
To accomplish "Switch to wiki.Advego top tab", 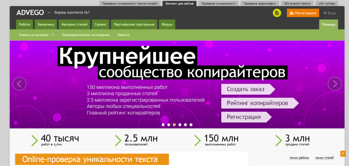I will (x=327, y=3).
